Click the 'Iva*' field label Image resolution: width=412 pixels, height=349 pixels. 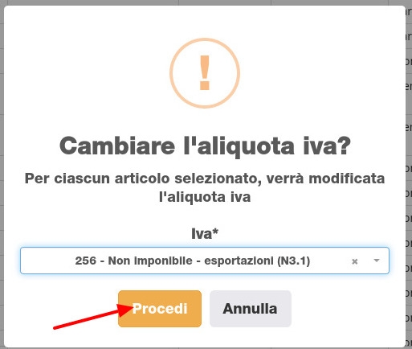[x=205, y=233]
